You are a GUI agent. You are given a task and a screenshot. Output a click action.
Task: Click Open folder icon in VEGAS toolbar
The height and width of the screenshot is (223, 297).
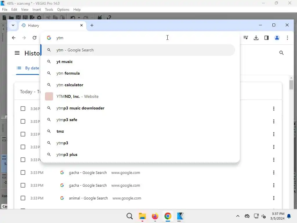coord(11,18)
